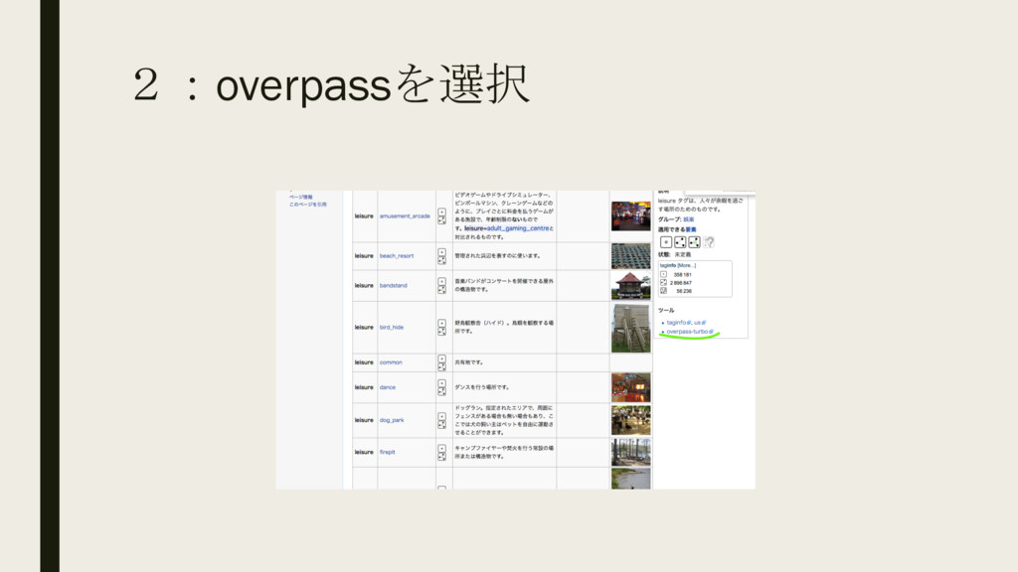Open the bandstand photo thumbnail
Screen dimensions: 1018x572
[x=630, y=285]
